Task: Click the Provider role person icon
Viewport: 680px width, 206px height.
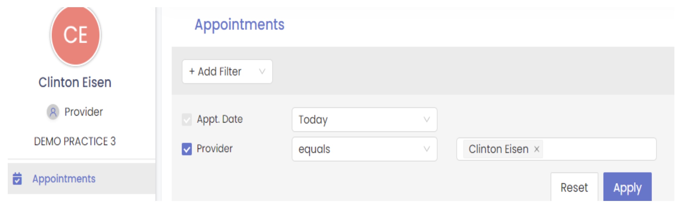Action: point(53,112)
